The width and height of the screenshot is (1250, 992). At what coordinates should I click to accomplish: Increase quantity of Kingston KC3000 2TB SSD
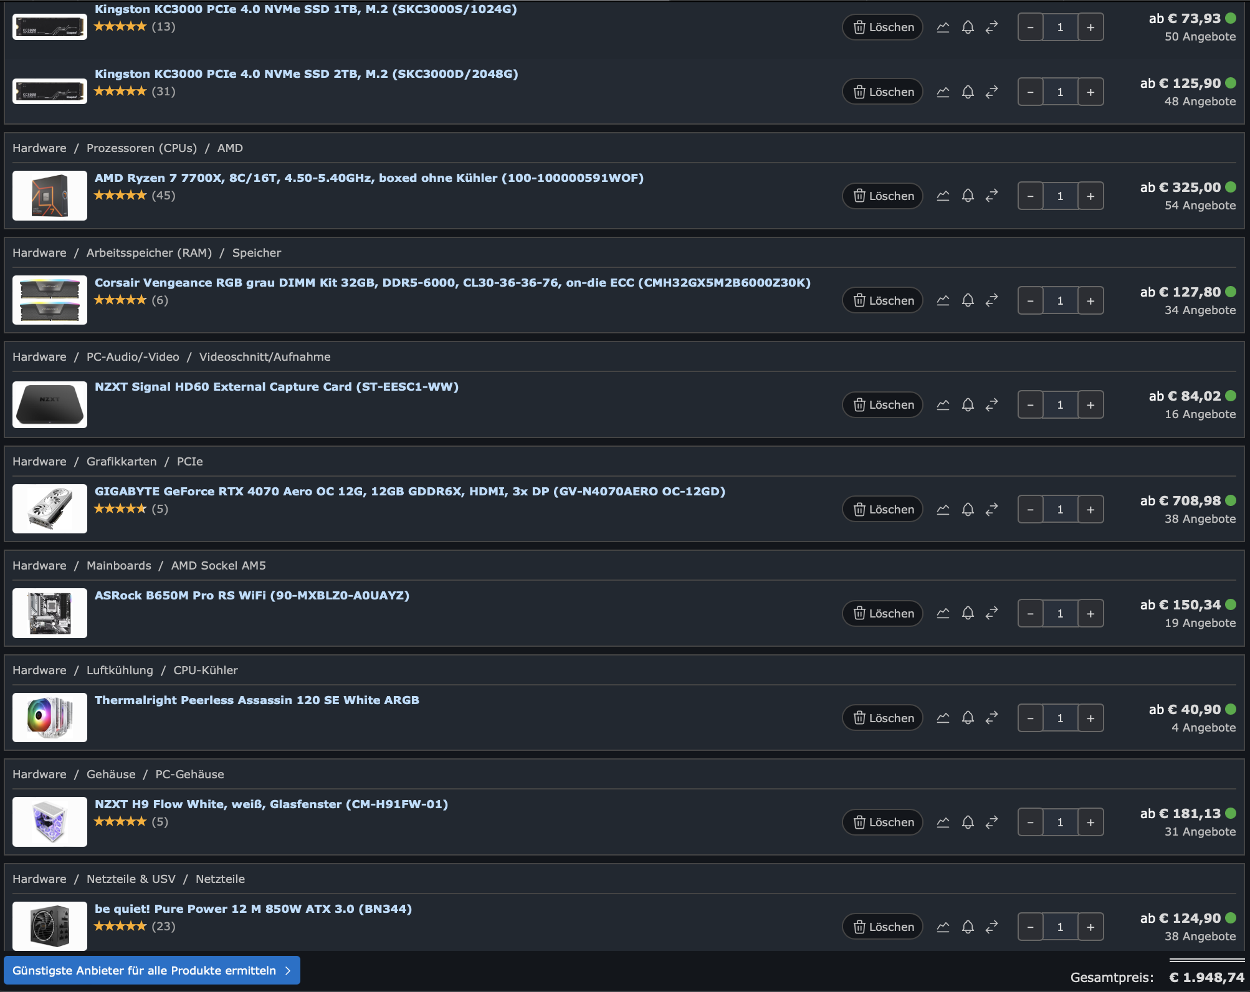[x=1090, y=92]
